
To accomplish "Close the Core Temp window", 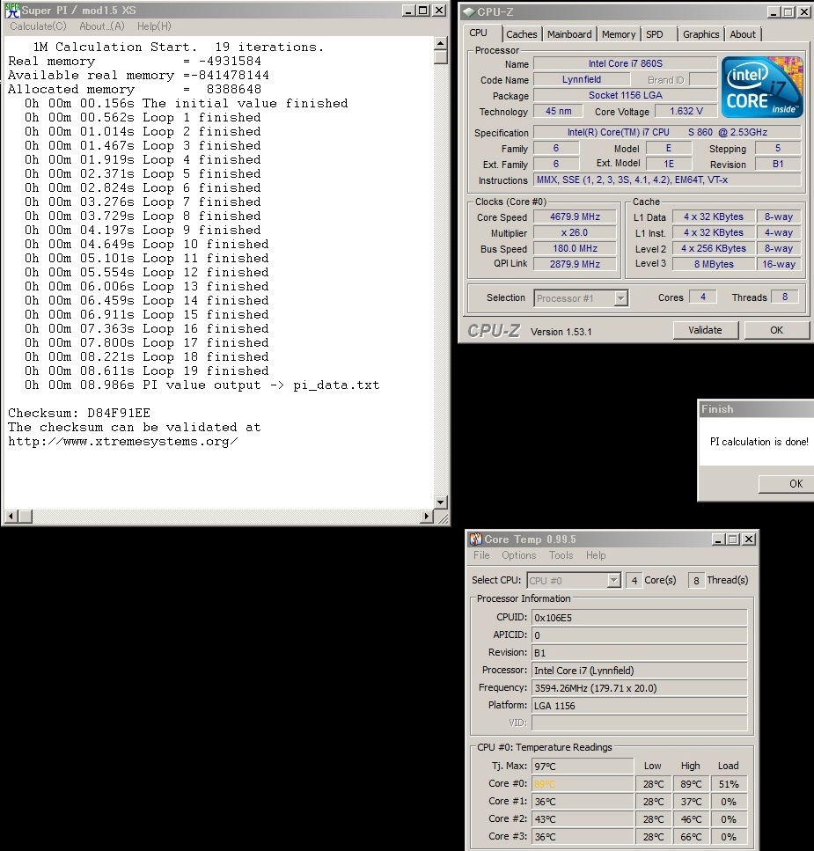I will tap(749, 539).
